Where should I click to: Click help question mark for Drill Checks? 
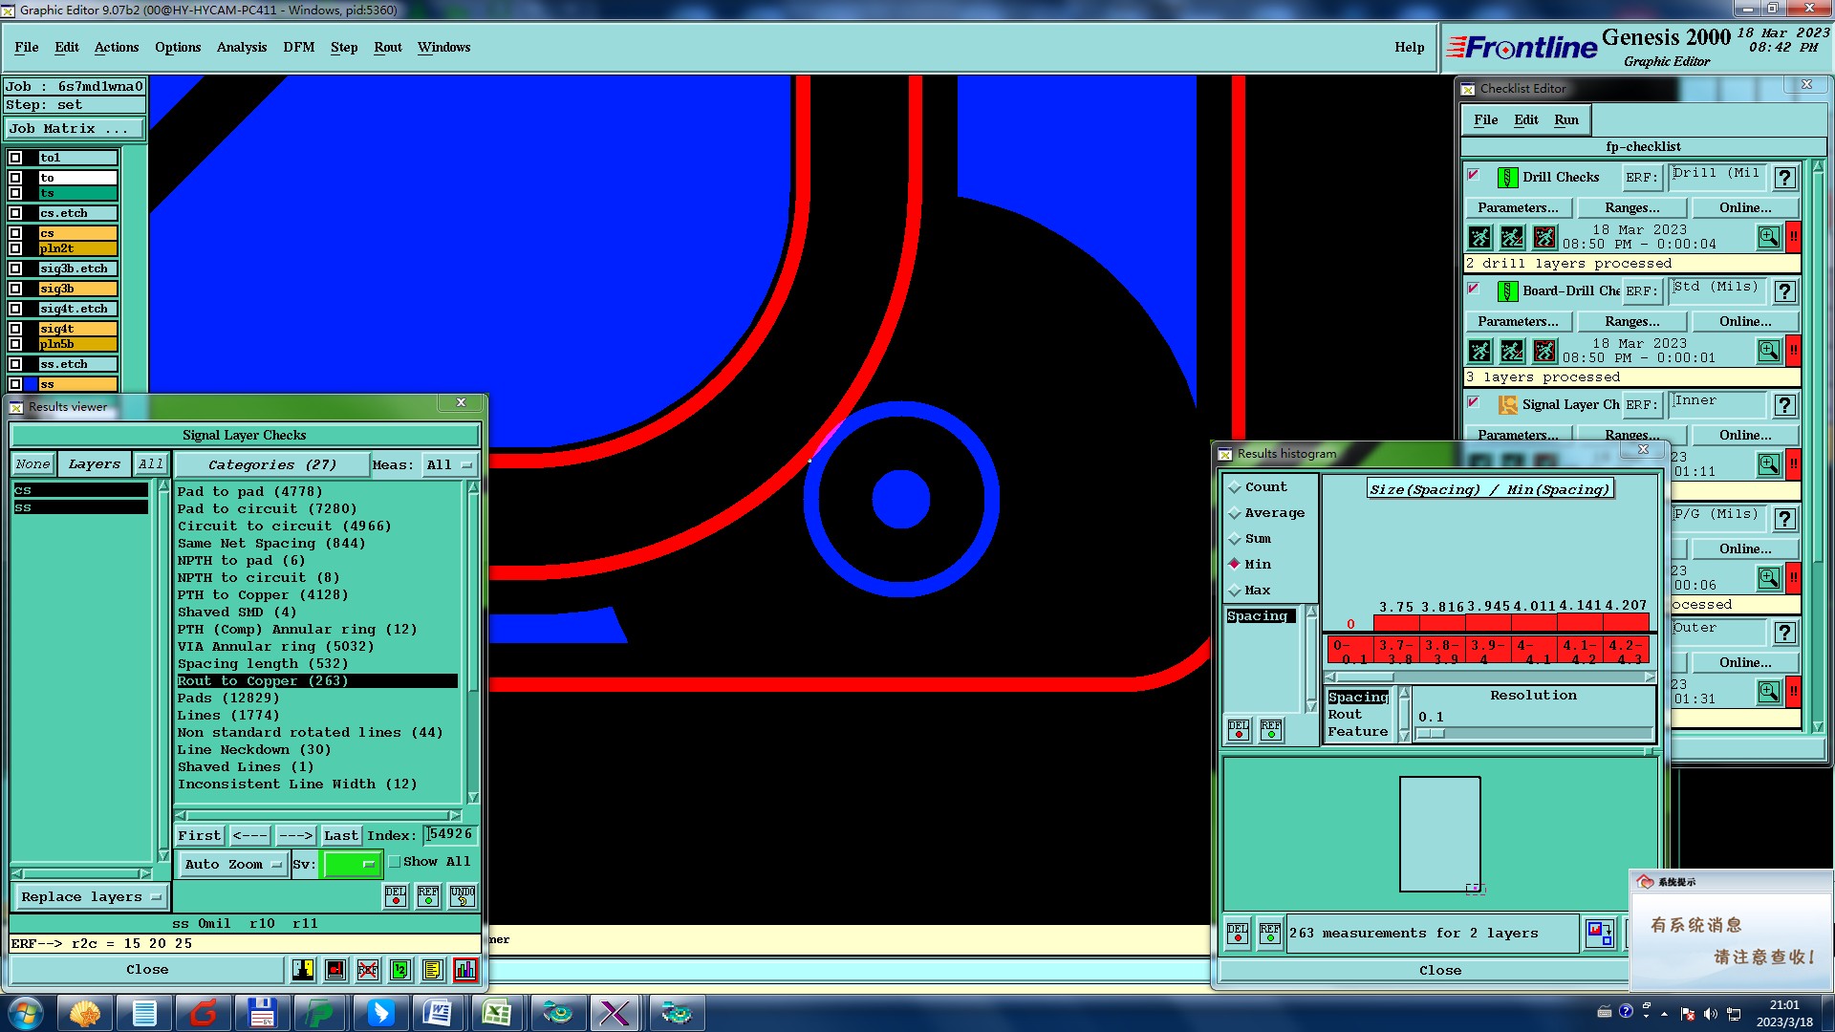1784,178
